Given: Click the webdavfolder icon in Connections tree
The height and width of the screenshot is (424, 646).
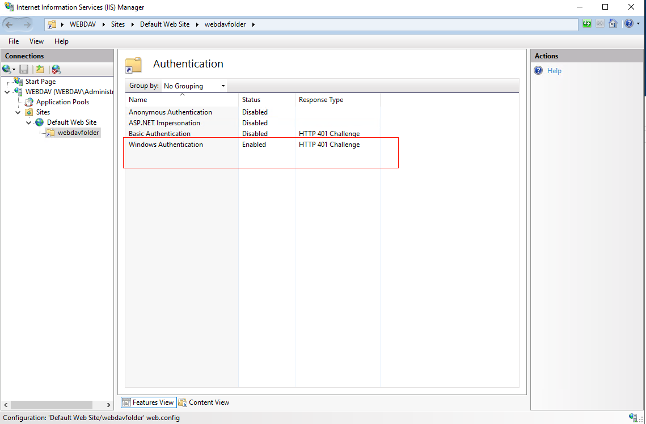Looking at the screenshot, I should click(x=50, y=133).
